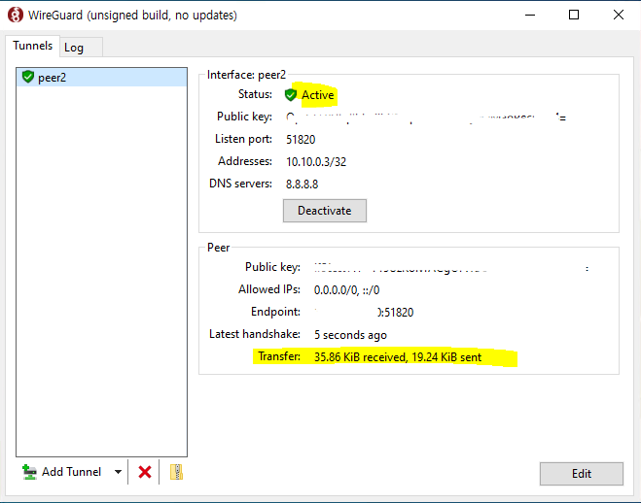Click the Edit button

[x=582, y=474]
